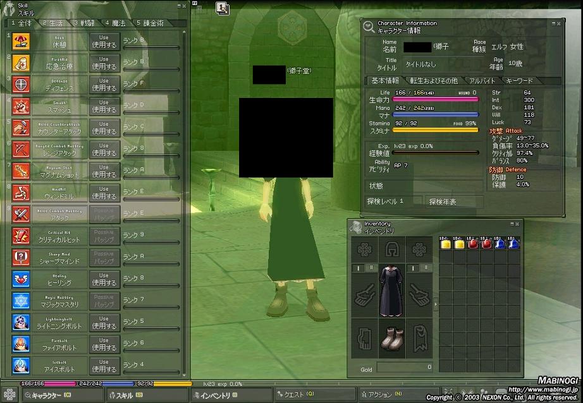Select the equipped black robe in inventory
This screenshot has height=403, width=583.
click(x=391, y=291)
